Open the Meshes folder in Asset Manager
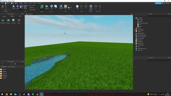171x96 pixels. [x=3, y=74]
